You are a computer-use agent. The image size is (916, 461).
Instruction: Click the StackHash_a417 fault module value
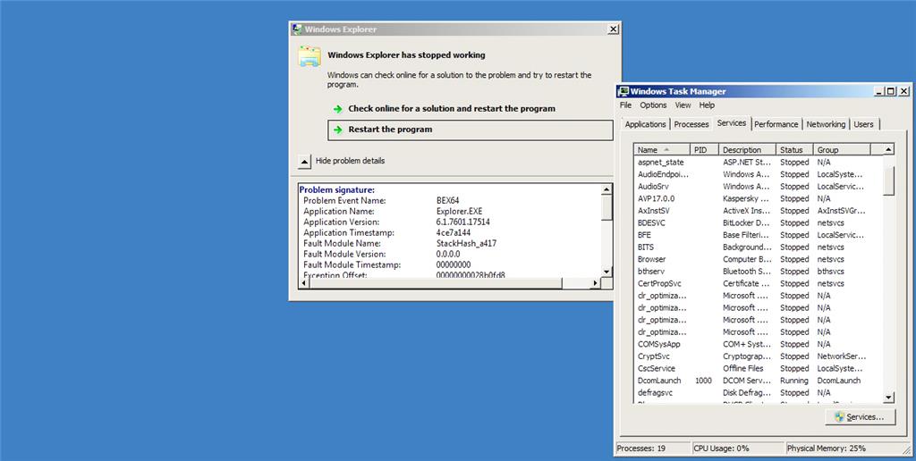click(466, 243)
